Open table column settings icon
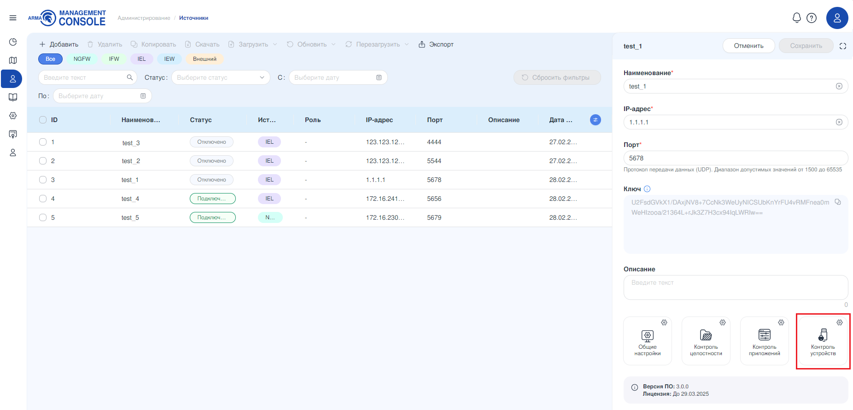The image size is (853, 410). click(596, 120)
